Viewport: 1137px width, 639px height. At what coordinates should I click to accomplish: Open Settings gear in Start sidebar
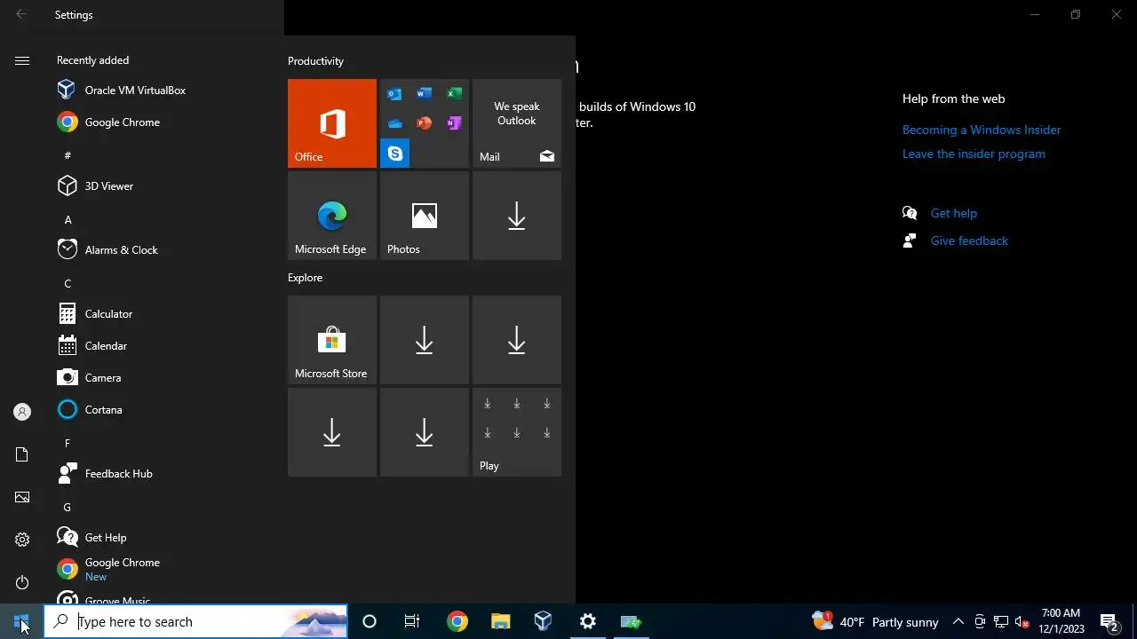pyautogui.click(x=22, y=540)
